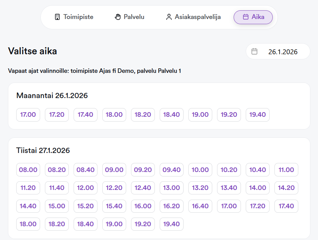Select the 14.40 slot on Tuesday
The image size is (318, 240).
pos(28,206)
